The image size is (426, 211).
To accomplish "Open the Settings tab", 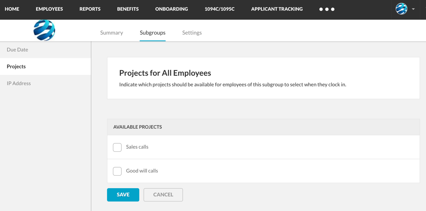I will point(192,33).
